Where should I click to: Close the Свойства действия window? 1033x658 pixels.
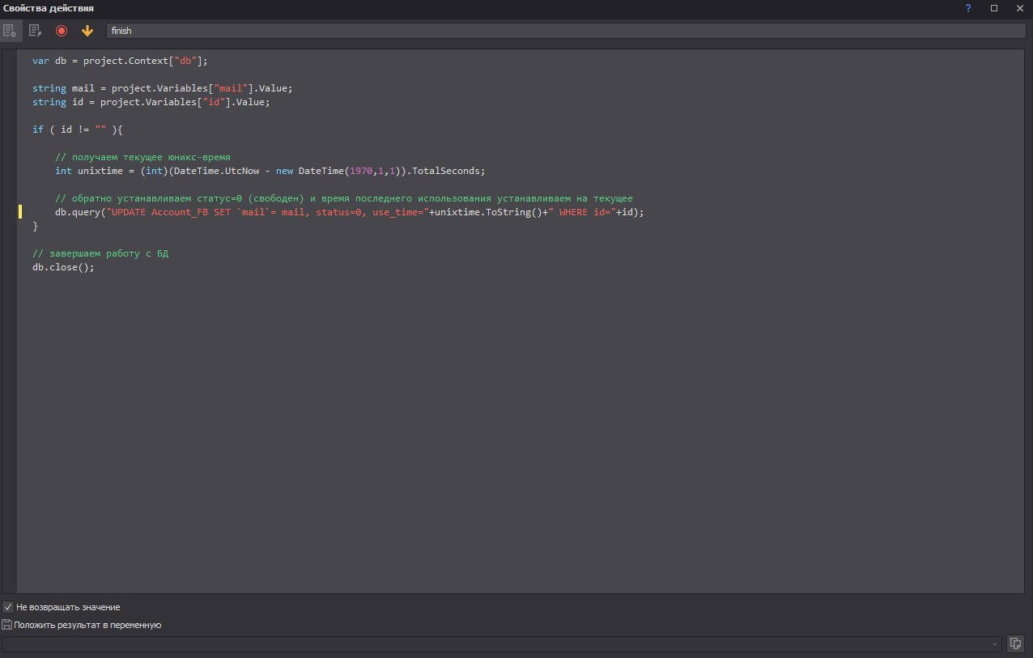[1019, 8]
